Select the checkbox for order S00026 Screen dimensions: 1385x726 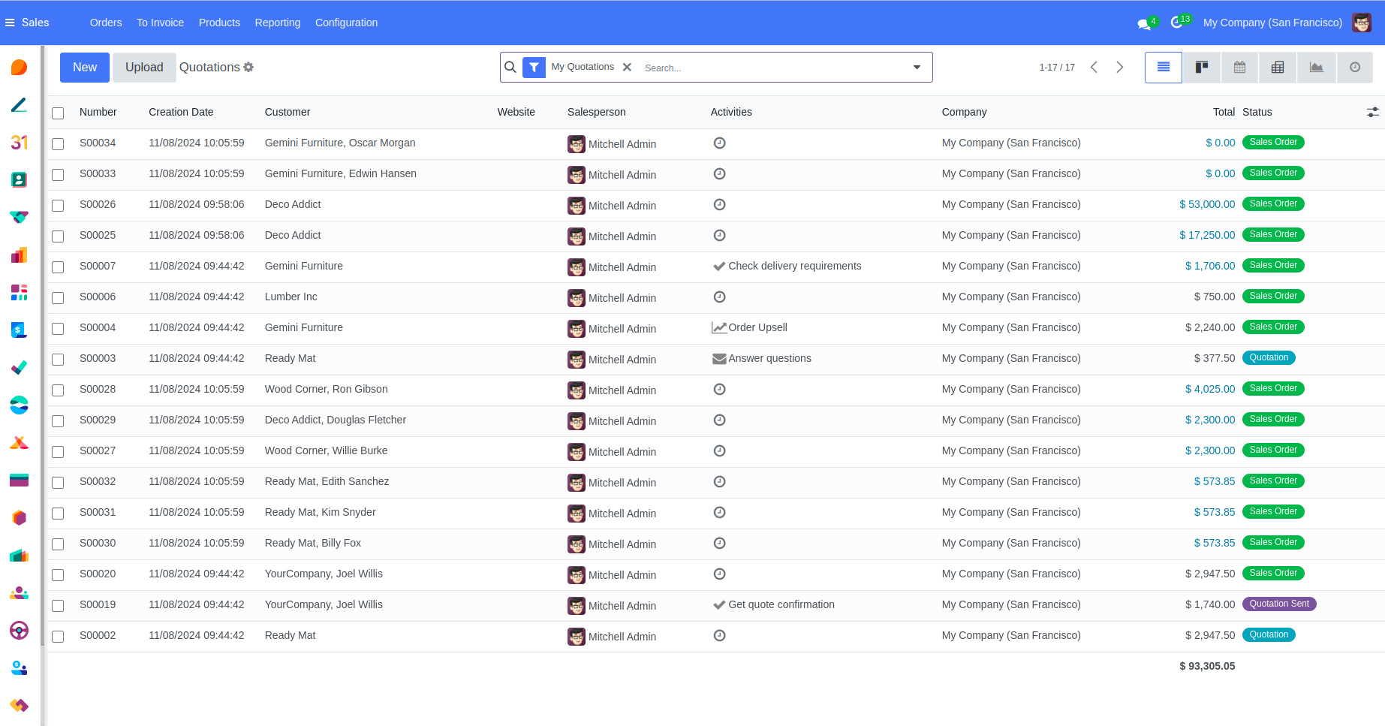click(58, 206)
